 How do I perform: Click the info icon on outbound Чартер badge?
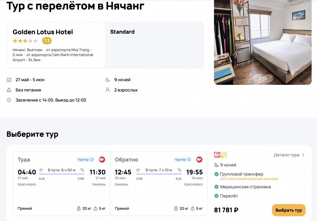[92, 160]
